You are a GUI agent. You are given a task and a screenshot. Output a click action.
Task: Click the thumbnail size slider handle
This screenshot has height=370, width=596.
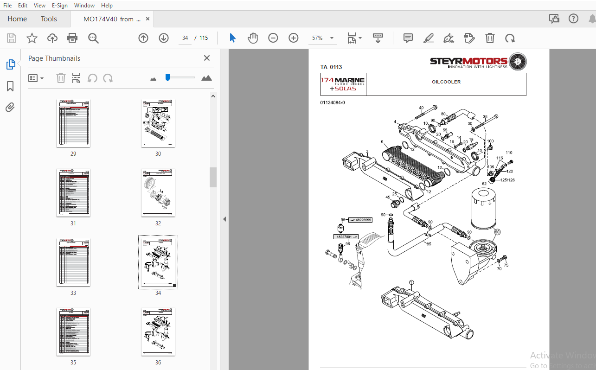[167, 78]
